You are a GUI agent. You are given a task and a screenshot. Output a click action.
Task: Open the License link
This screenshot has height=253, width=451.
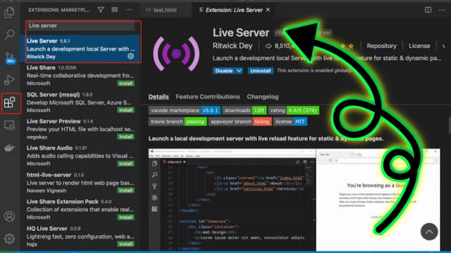(419, 46)
